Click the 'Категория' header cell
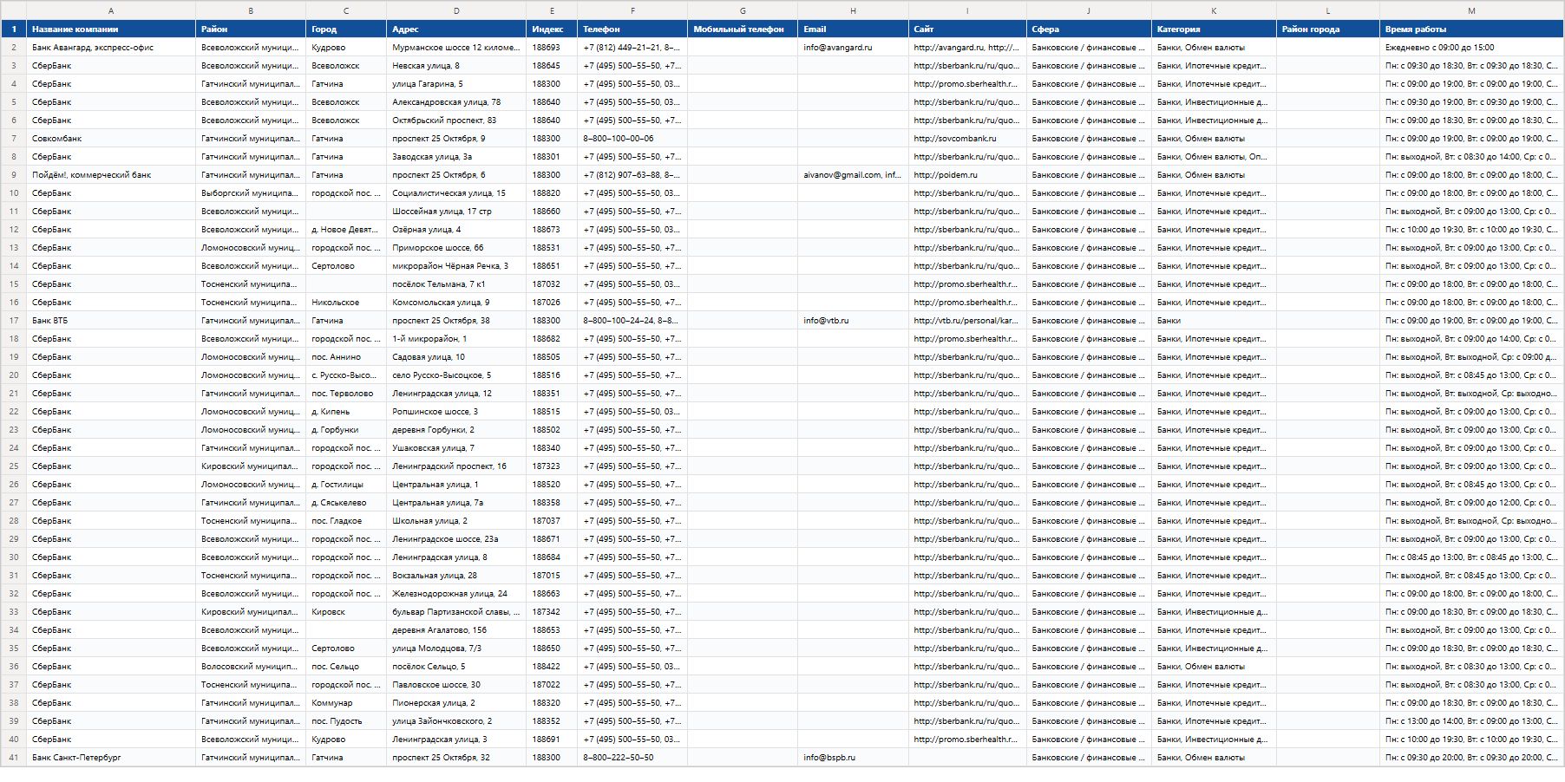The width and height of the screenshot is (1565, 782). click(1214, 29)
